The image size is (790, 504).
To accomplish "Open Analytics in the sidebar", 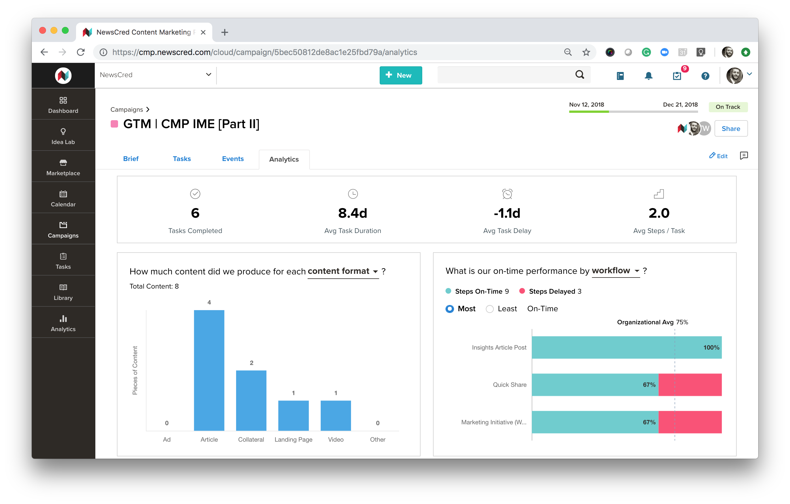I will tap(63, 323).
